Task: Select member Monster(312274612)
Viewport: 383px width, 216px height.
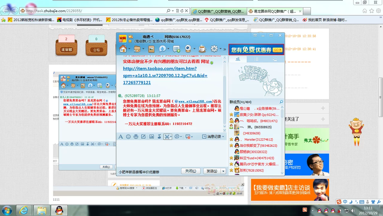Action: (256, 140)
